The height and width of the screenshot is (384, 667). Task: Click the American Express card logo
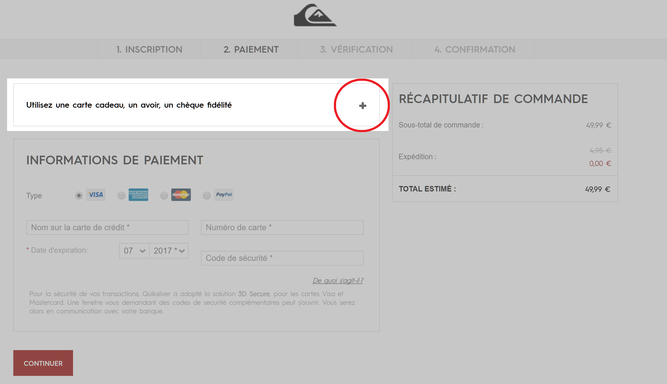(x=138, y=195)
